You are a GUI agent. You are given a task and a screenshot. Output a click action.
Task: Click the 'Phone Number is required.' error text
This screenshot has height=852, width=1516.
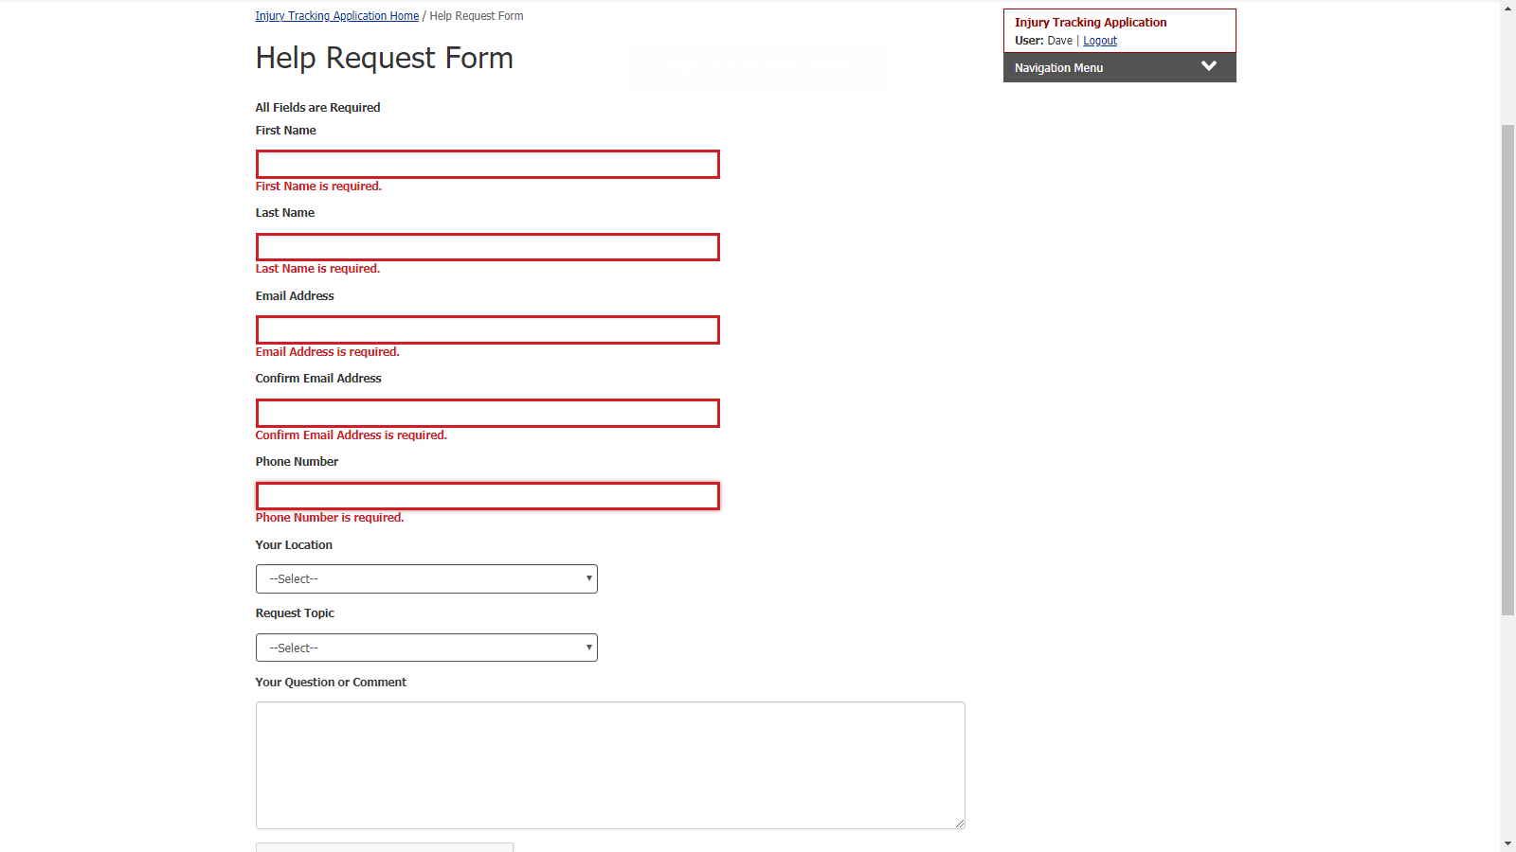(330, 518)
